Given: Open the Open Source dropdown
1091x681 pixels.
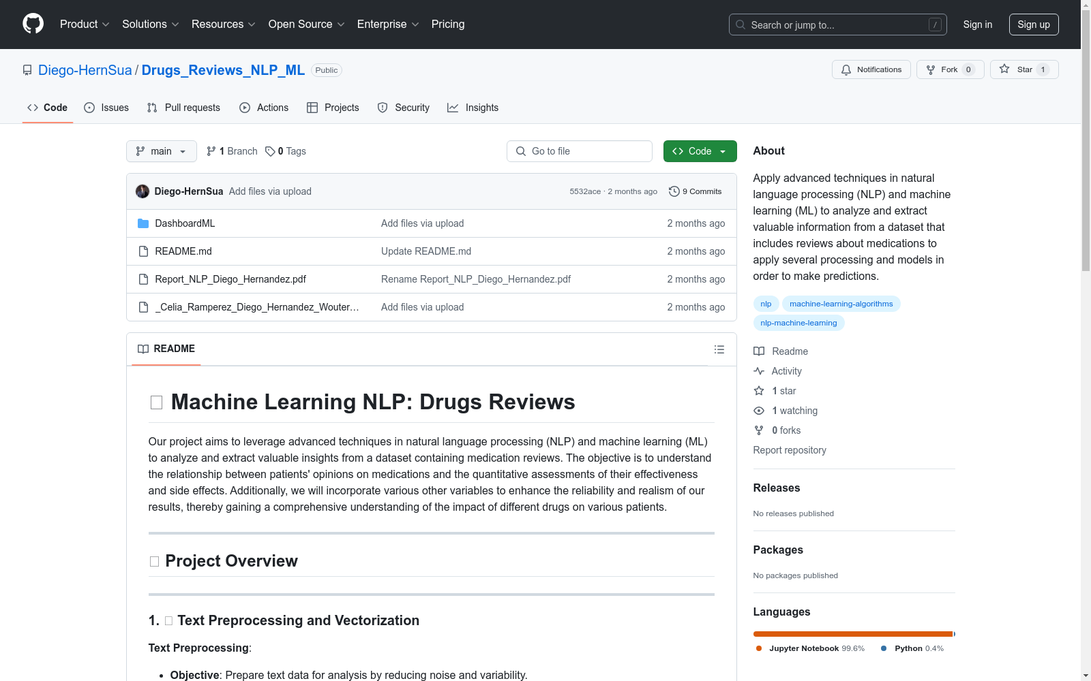Looking at the screenshot, I should (307, 25).
